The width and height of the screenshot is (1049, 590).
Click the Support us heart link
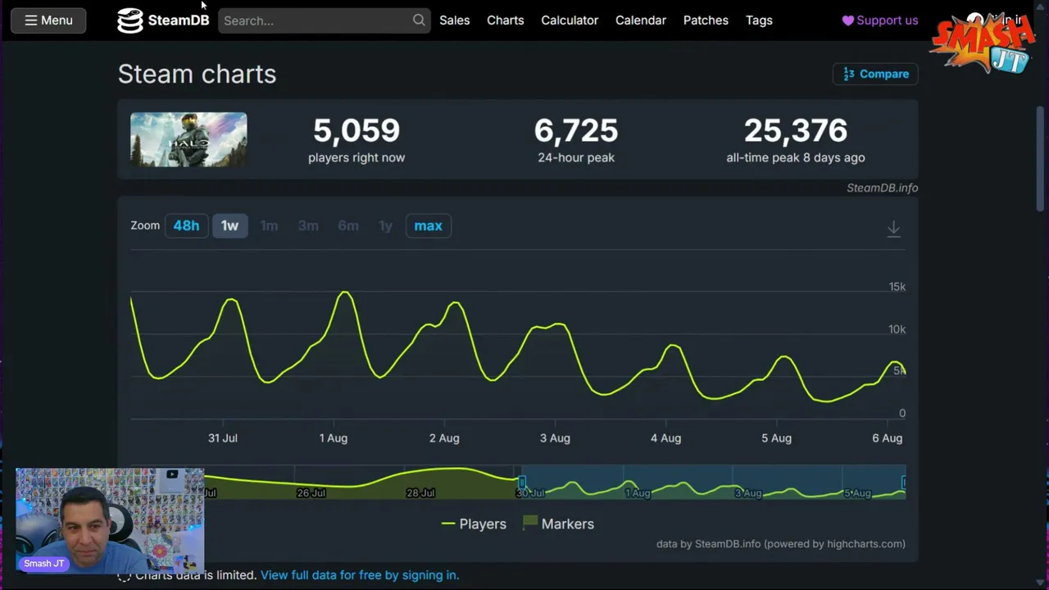tap(880, 20)
